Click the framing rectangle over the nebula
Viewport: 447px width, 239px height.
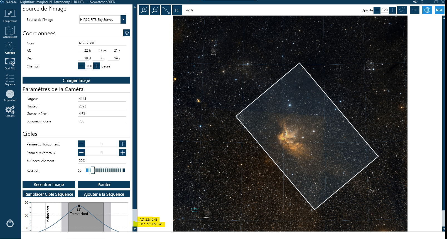(x=307, y=136)
